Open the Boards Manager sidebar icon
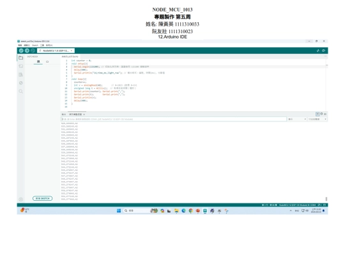345x259 pixels. 21,66
